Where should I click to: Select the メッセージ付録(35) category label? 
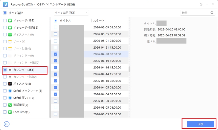(x=26, y=27)
